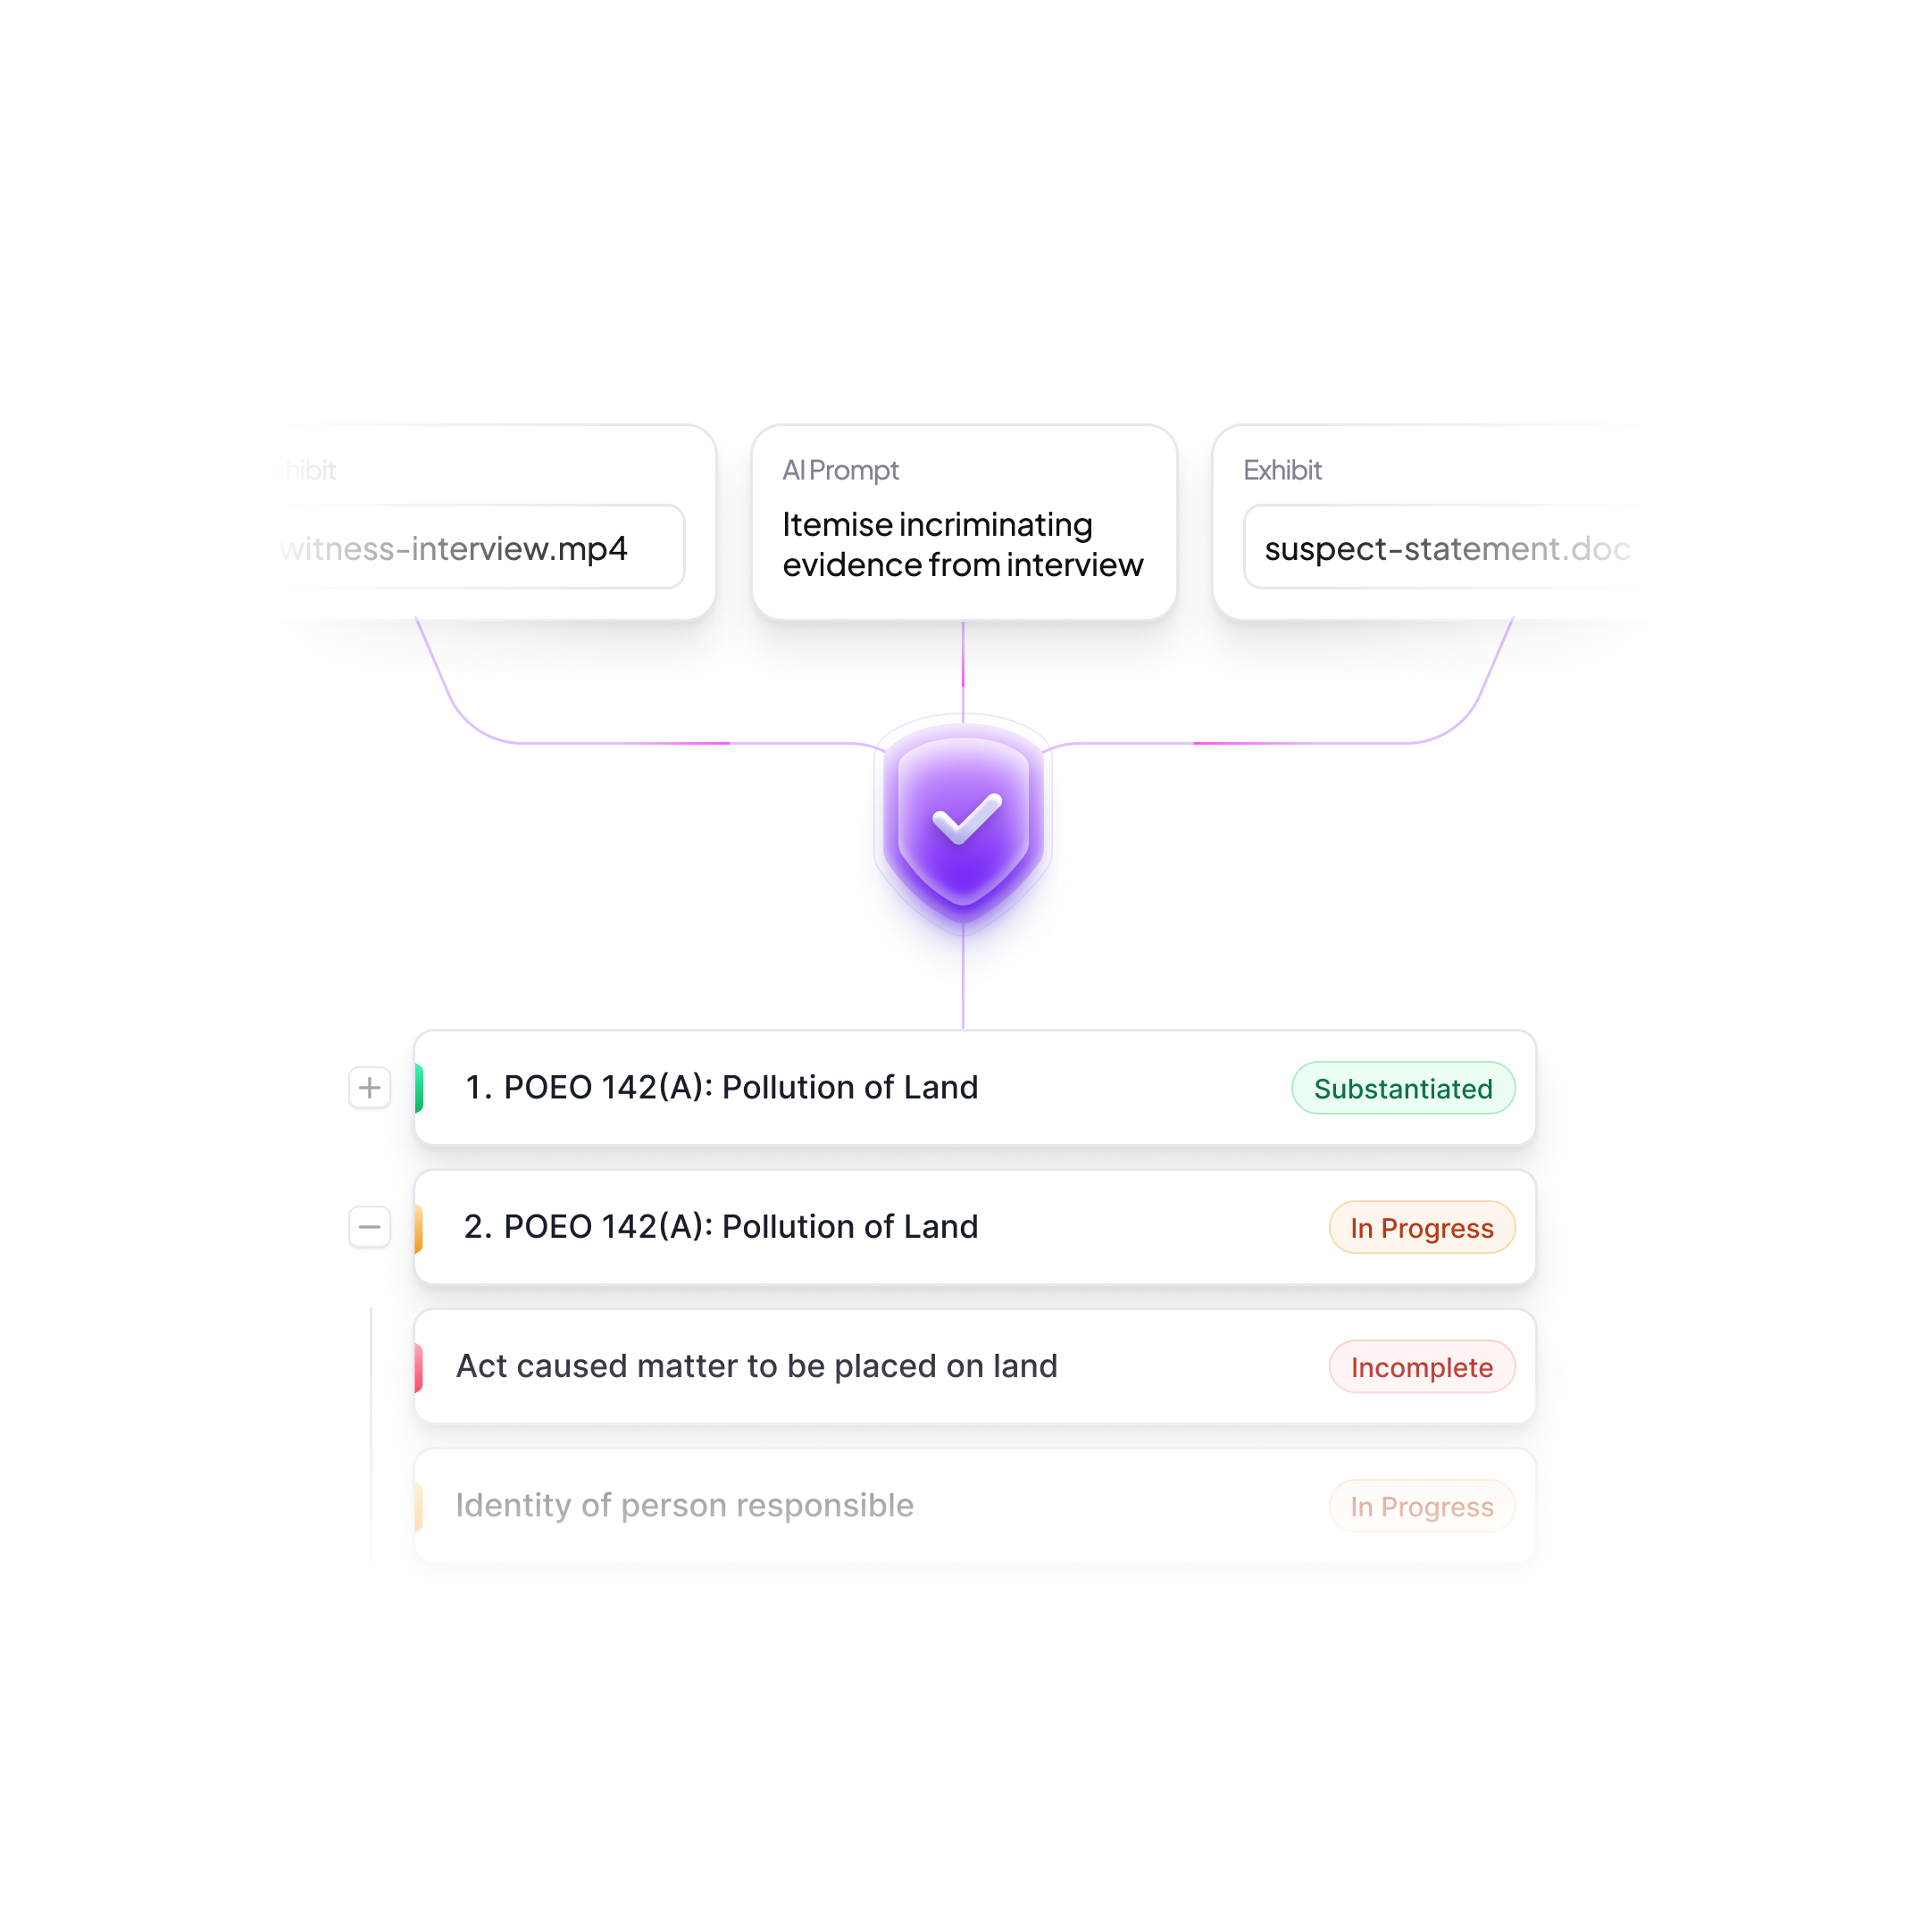Click the purple shield checkmark icon
Screen dimensions: 1929x1929
tap(963, 821)
